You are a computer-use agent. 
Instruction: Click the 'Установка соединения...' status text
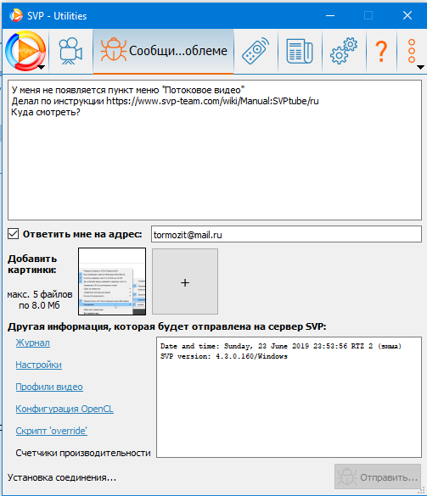pos(62,477)
